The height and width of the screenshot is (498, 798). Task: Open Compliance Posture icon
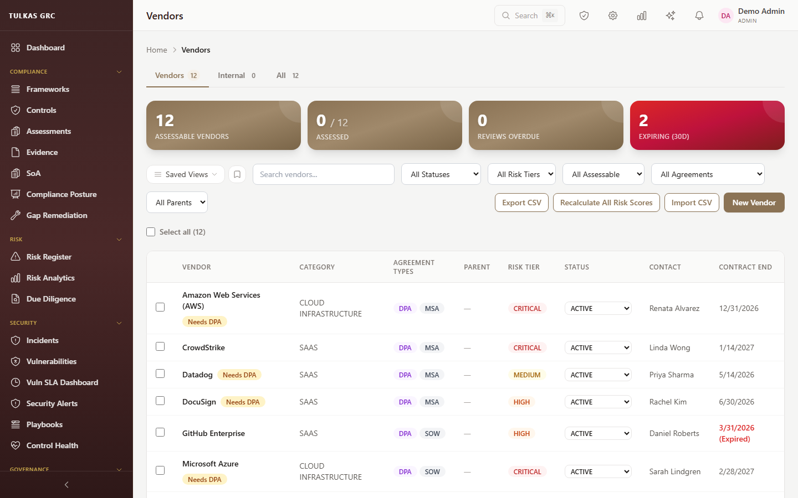click(x=16, y=194)
